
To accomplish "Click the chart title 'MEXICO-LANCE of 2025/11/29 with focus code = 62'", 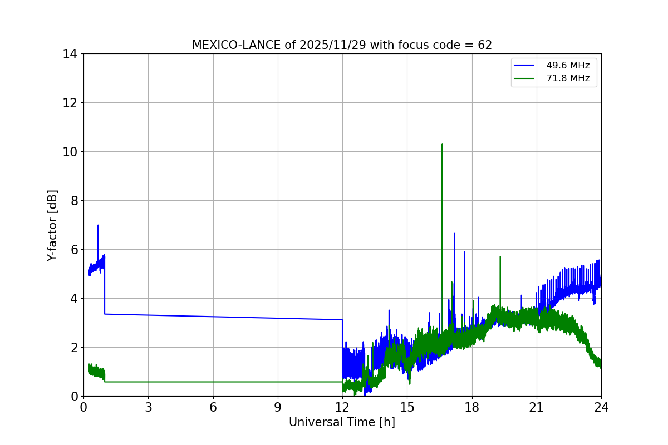I will click(x=342, y=45).
